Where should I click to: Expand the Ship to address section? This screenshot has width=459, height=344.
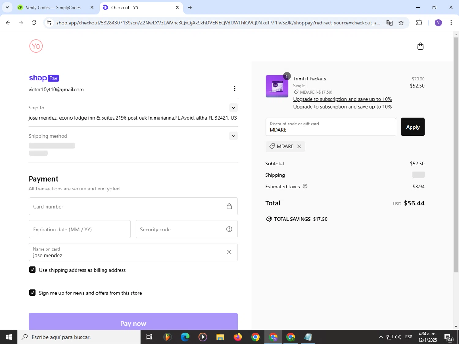tap(233, 108)
